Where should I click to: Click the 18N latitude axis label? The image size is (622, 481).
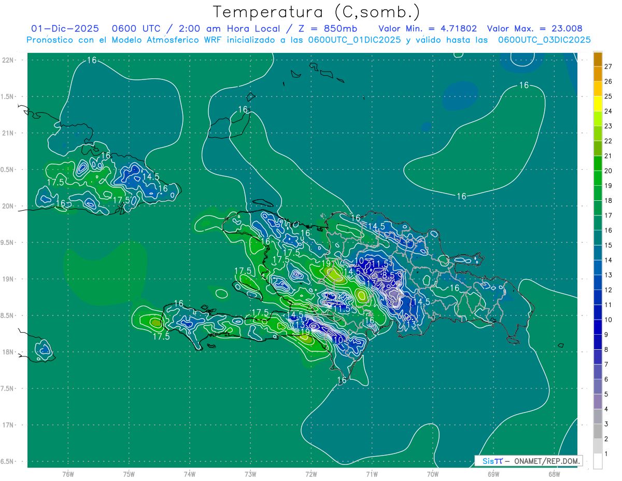(x=9, y=352)
